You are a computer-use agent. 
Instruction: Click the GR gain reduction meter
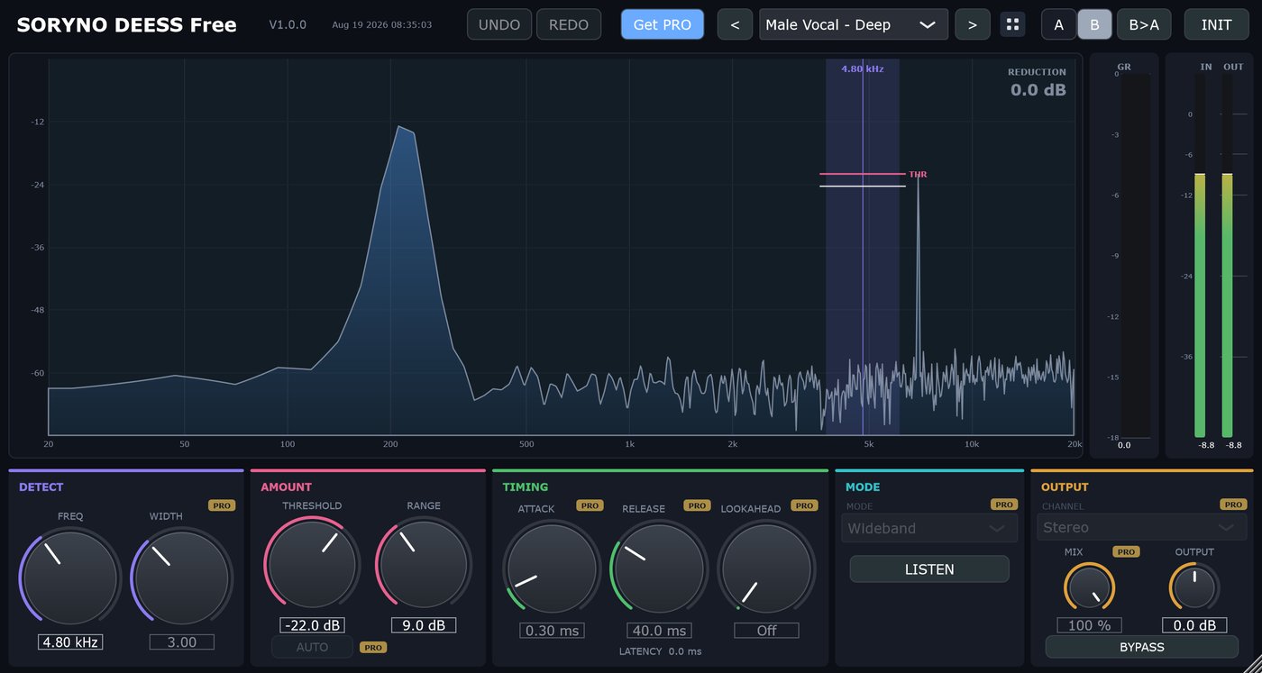pyautogui.click(x=1136, y=256)
